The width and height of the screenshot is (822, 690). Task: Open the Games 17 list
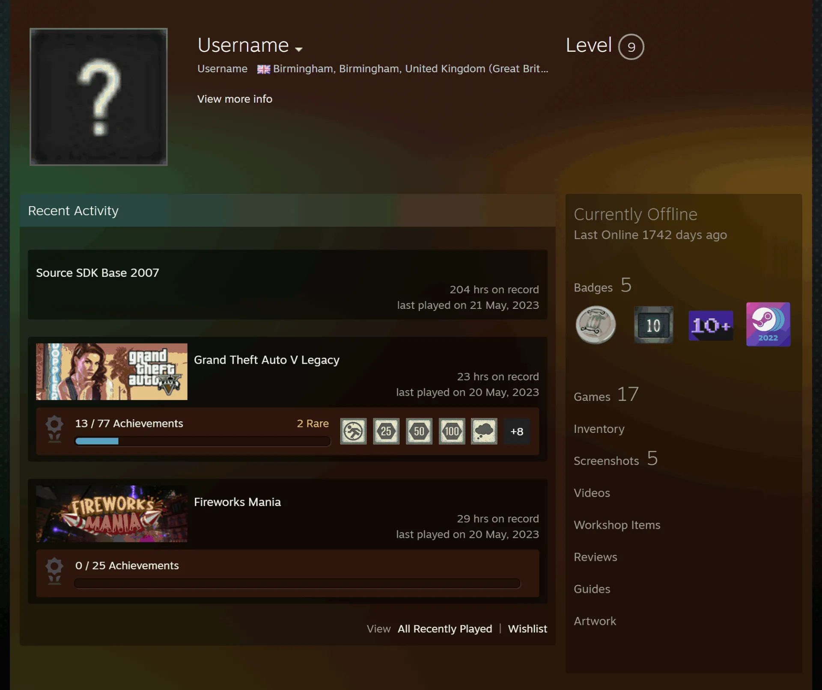tap(606, 394)
